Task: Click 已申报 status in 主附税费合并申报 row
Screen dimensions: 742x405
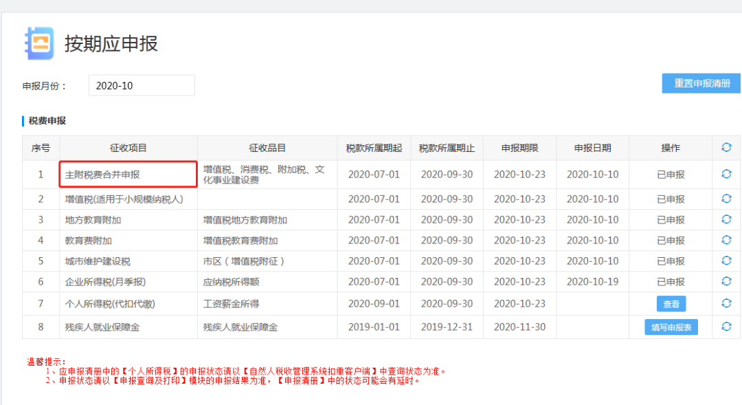Action: click(x=671, y=175)
